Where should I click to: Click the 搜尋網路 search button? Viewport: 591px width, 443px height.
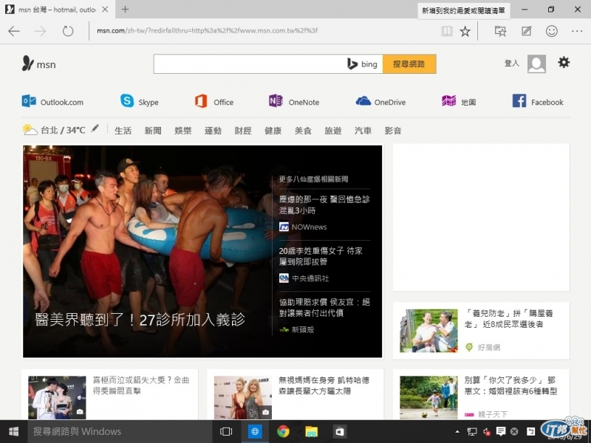(x=409, y=64)
